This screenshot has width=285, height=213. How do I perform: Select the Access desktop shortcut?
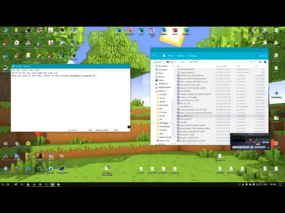[175, 31]
